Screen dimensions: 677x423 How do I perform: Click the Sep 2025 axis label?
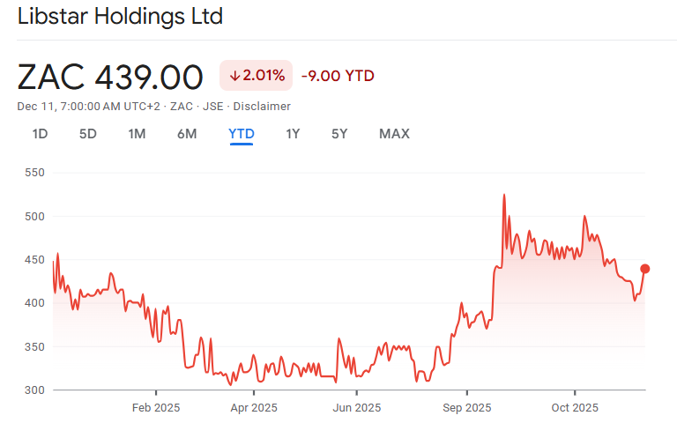(x=466, y=407)
